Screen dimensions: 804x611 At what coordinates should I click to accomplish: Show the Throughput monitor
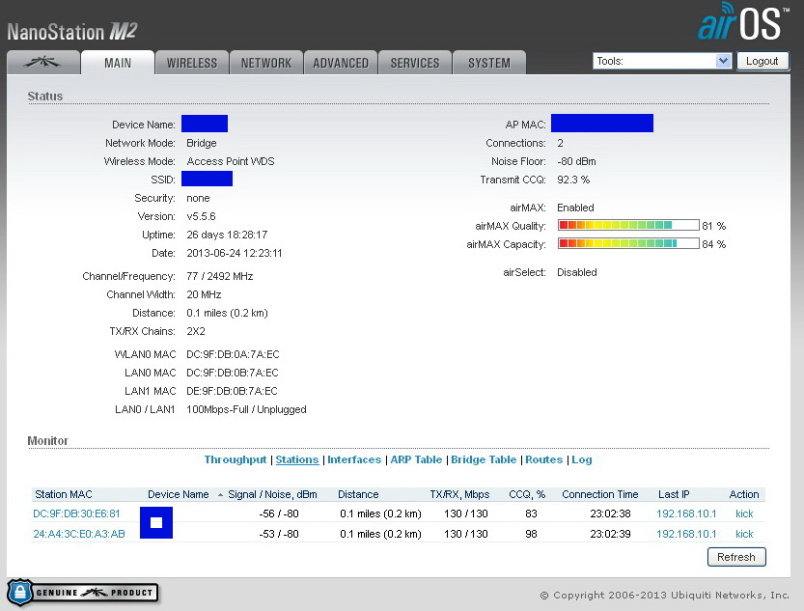tap(236, 460)
